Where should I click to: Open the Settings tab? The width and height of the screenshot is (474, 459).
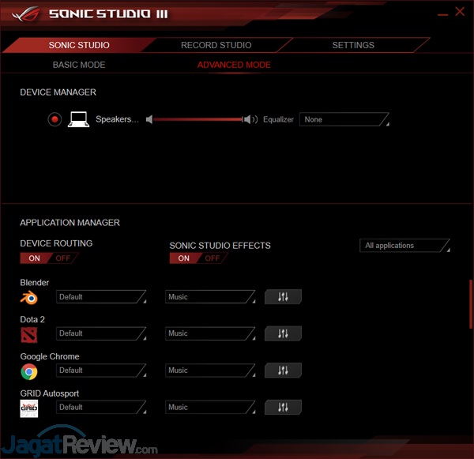(353, 45)
